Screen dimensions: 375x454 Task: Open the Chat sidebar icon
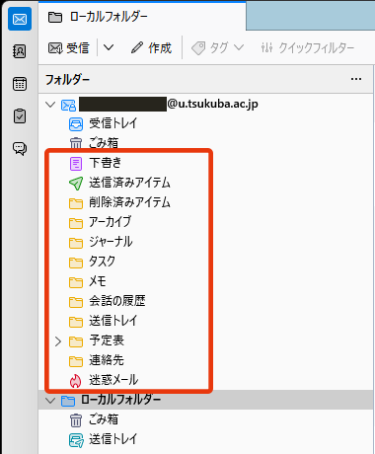click(20, 148)
